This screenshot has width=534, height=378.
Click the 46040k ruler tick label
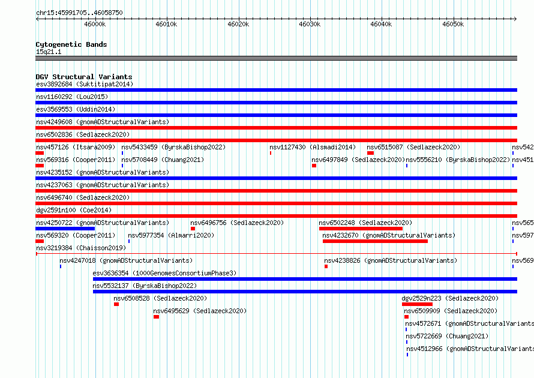pos(381,24)
